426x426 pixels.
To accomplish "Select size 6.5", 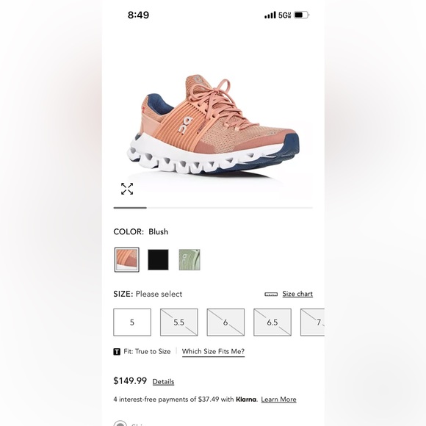I will [x=272, y=322].
